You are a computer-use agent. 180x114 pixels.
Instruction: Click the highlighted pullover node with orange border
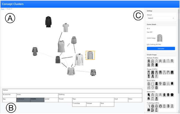click(x=90, y=55)
